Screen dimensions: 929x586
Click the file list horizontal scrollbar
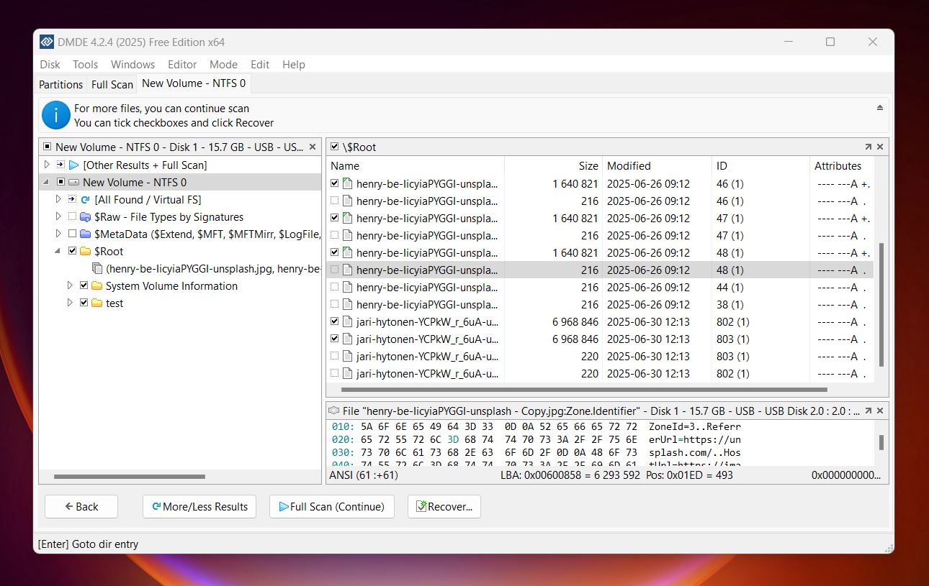click(584, 390)
